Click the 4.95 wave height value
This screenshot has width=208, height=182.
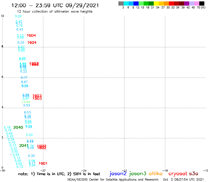[19, 164]
